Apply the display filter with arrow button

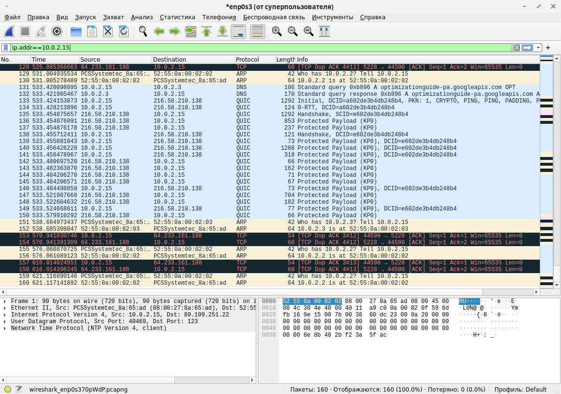[x=527, y=48]
